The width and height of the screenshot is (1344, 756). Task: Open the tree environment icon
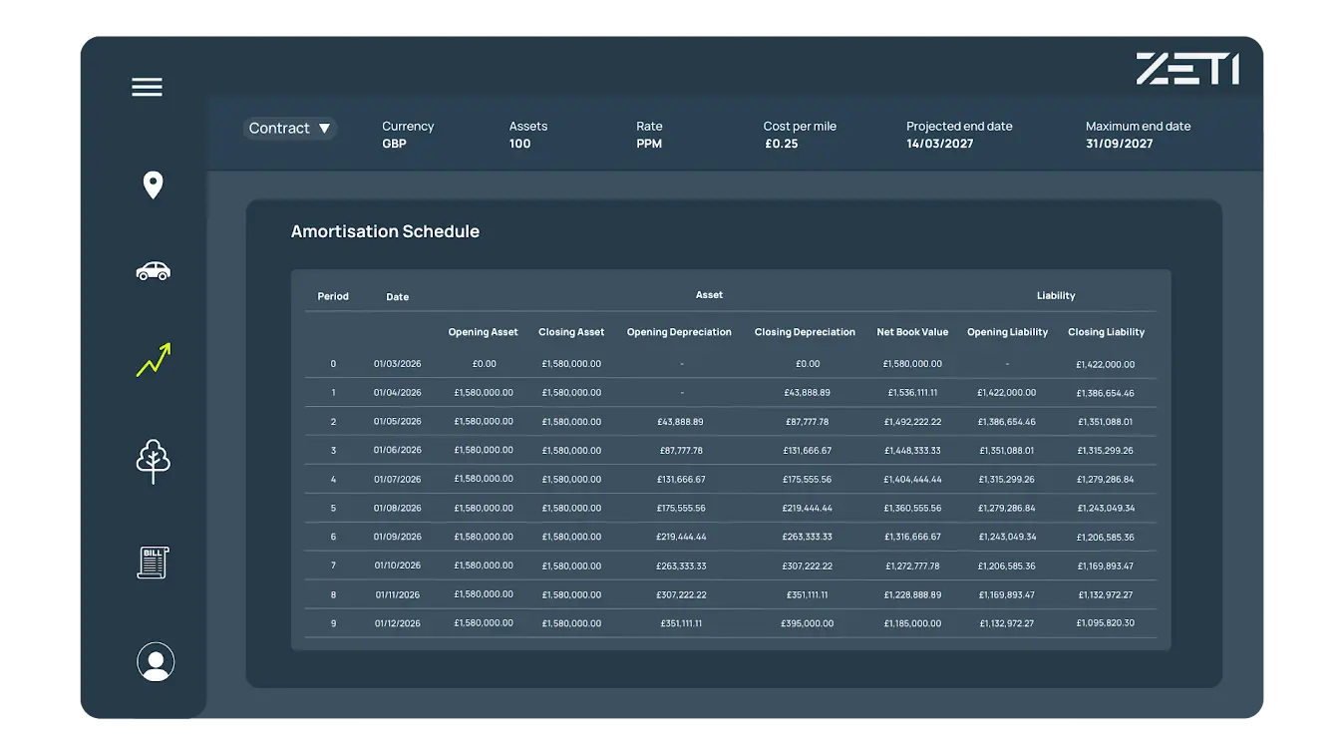153,461
